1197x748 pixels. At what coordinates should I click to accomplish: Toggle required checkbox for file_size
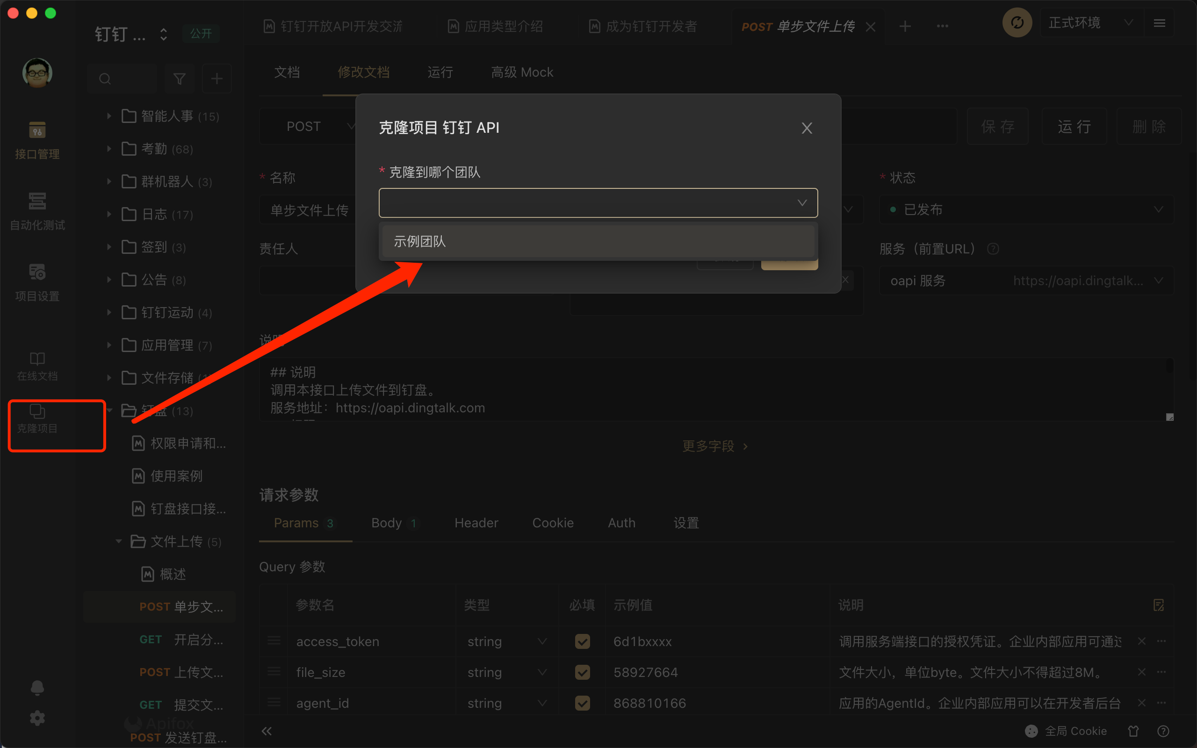[x=582, y=672]
